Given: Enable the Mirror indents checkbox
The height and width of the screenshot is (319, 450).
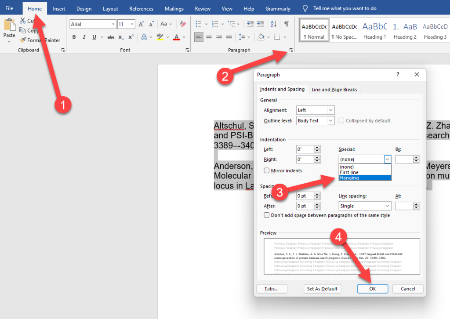Looking at the screenshot, I should [x=267, y=170].
